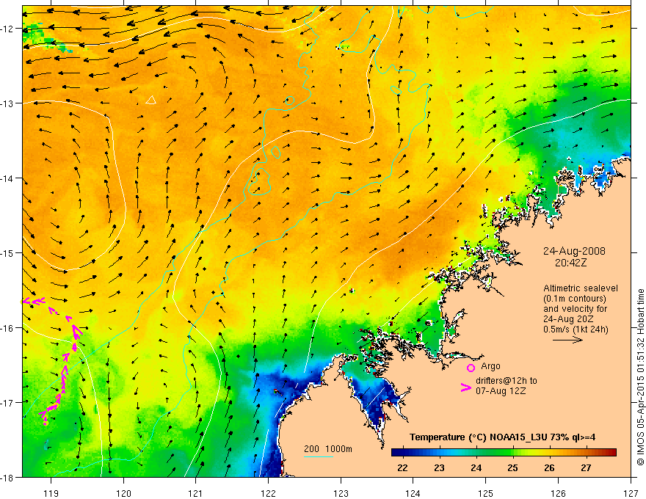Click latitude axis label -13
This screenshot has height=499, width=646.
(x=7, y=103)
